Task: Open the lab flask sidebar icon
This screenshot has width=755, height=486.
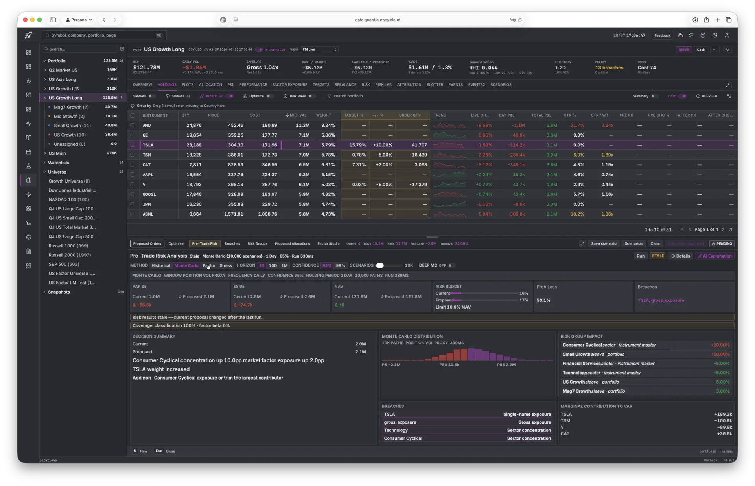Action: point(29,166)
